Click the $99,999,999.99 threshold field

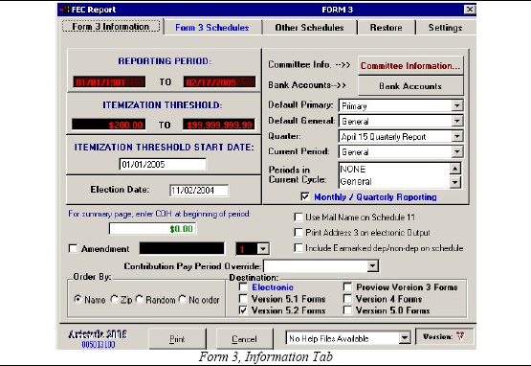click(x=219, y=125)
